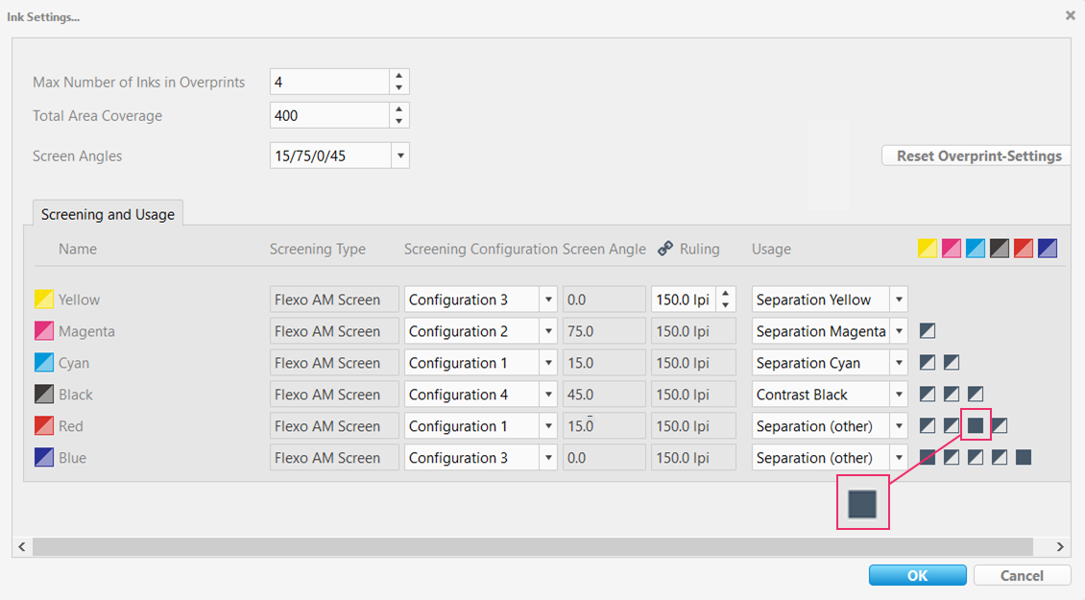Click the horizontal scrollbar thumb
The height and width of the screenshot is (600, 1085).
click(533, 546)
